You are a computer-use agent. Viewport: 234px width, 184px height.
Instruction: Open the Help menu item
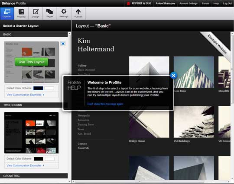click(216, 3)
